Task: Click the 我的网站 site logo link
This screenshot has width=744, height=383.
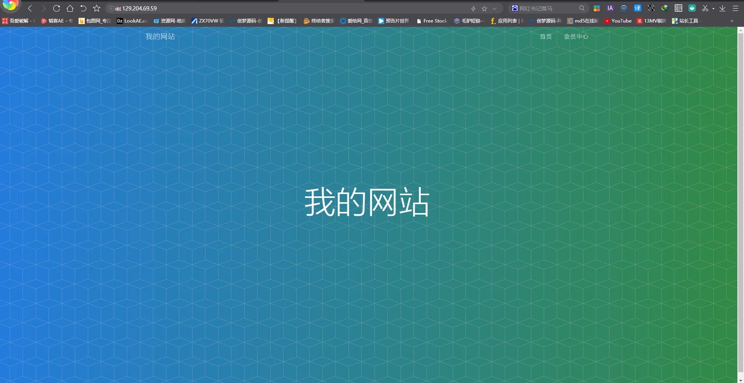Action: pyautogui.click(x=160, y=36)
